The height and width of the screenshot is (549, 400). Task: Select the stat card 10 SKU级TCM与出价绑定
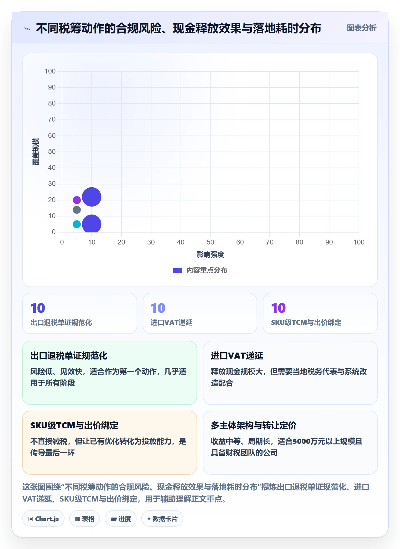(320, 313)
